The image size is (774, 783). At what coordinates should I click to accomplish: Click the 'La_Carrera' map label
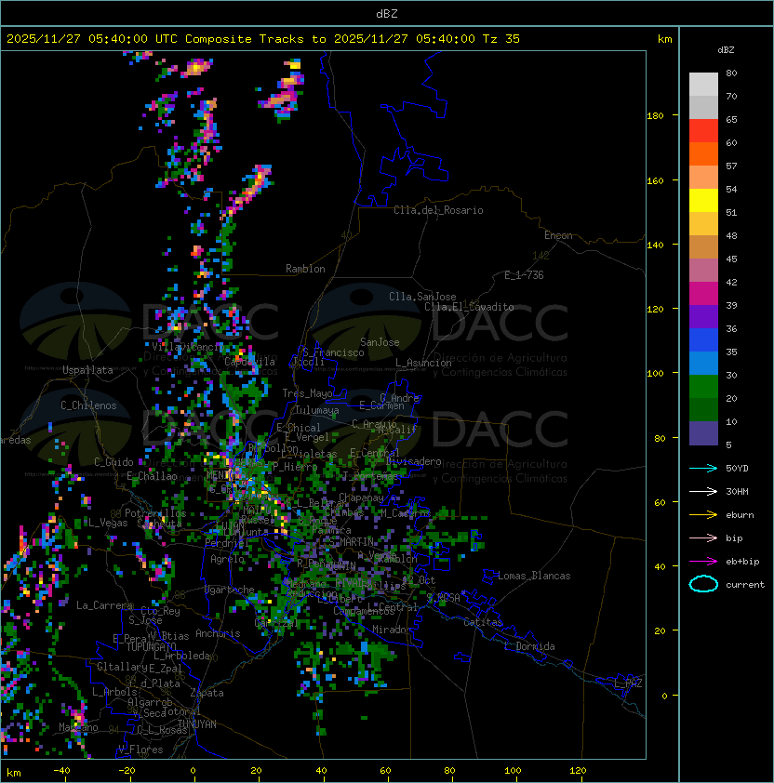pos(105,605)
